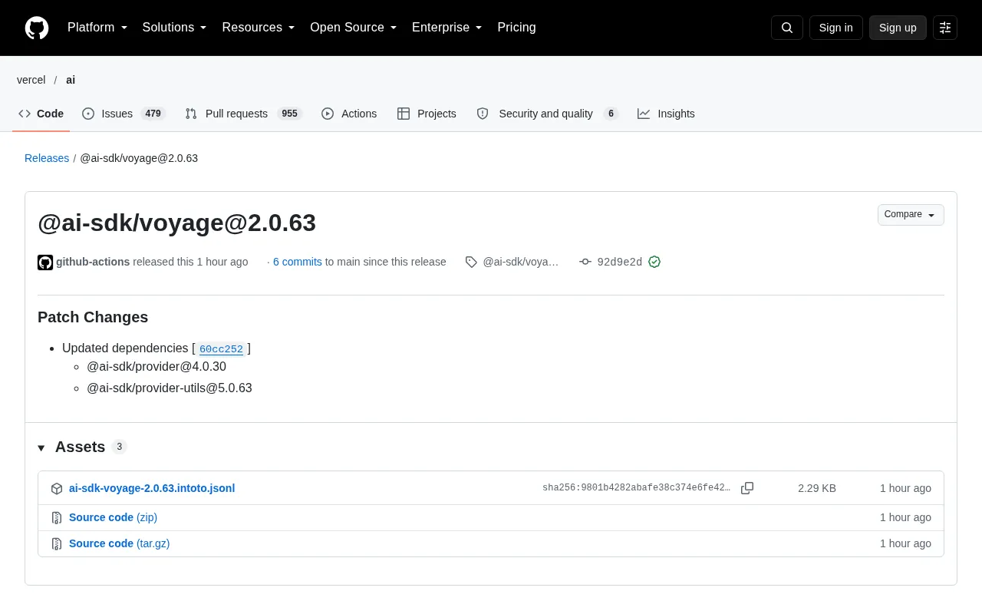Open commit 92d9e2d
Image resolution: width=982 pixels, height=614 pixels.
coord(620,262)
